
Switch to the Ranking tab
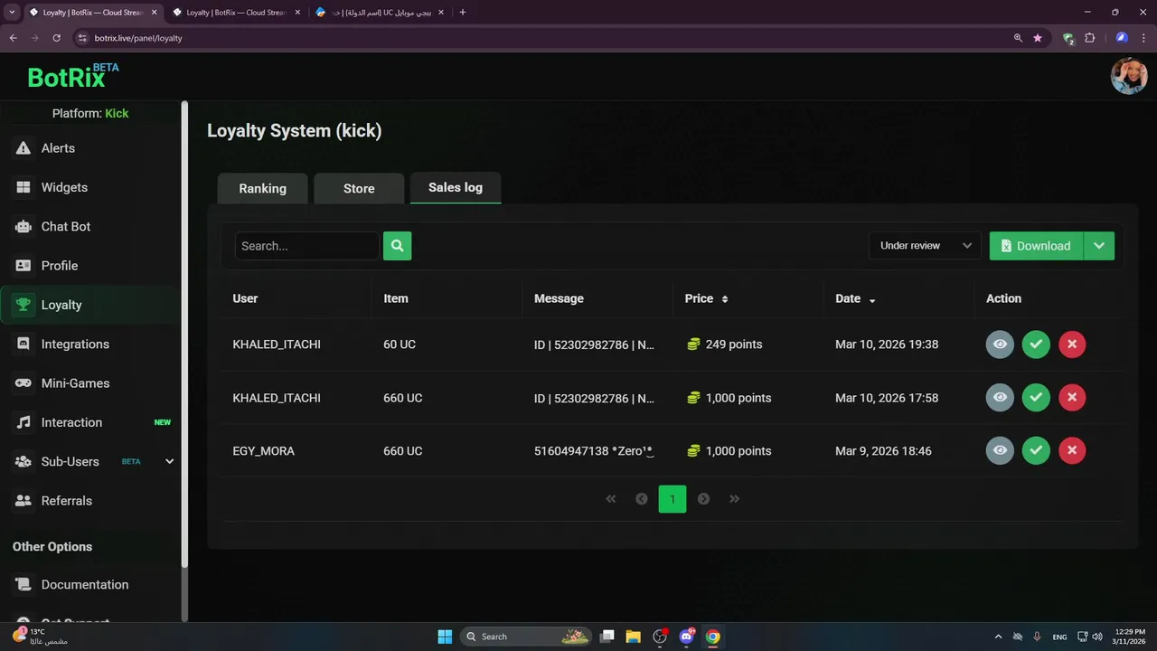[x=262, y=188]
